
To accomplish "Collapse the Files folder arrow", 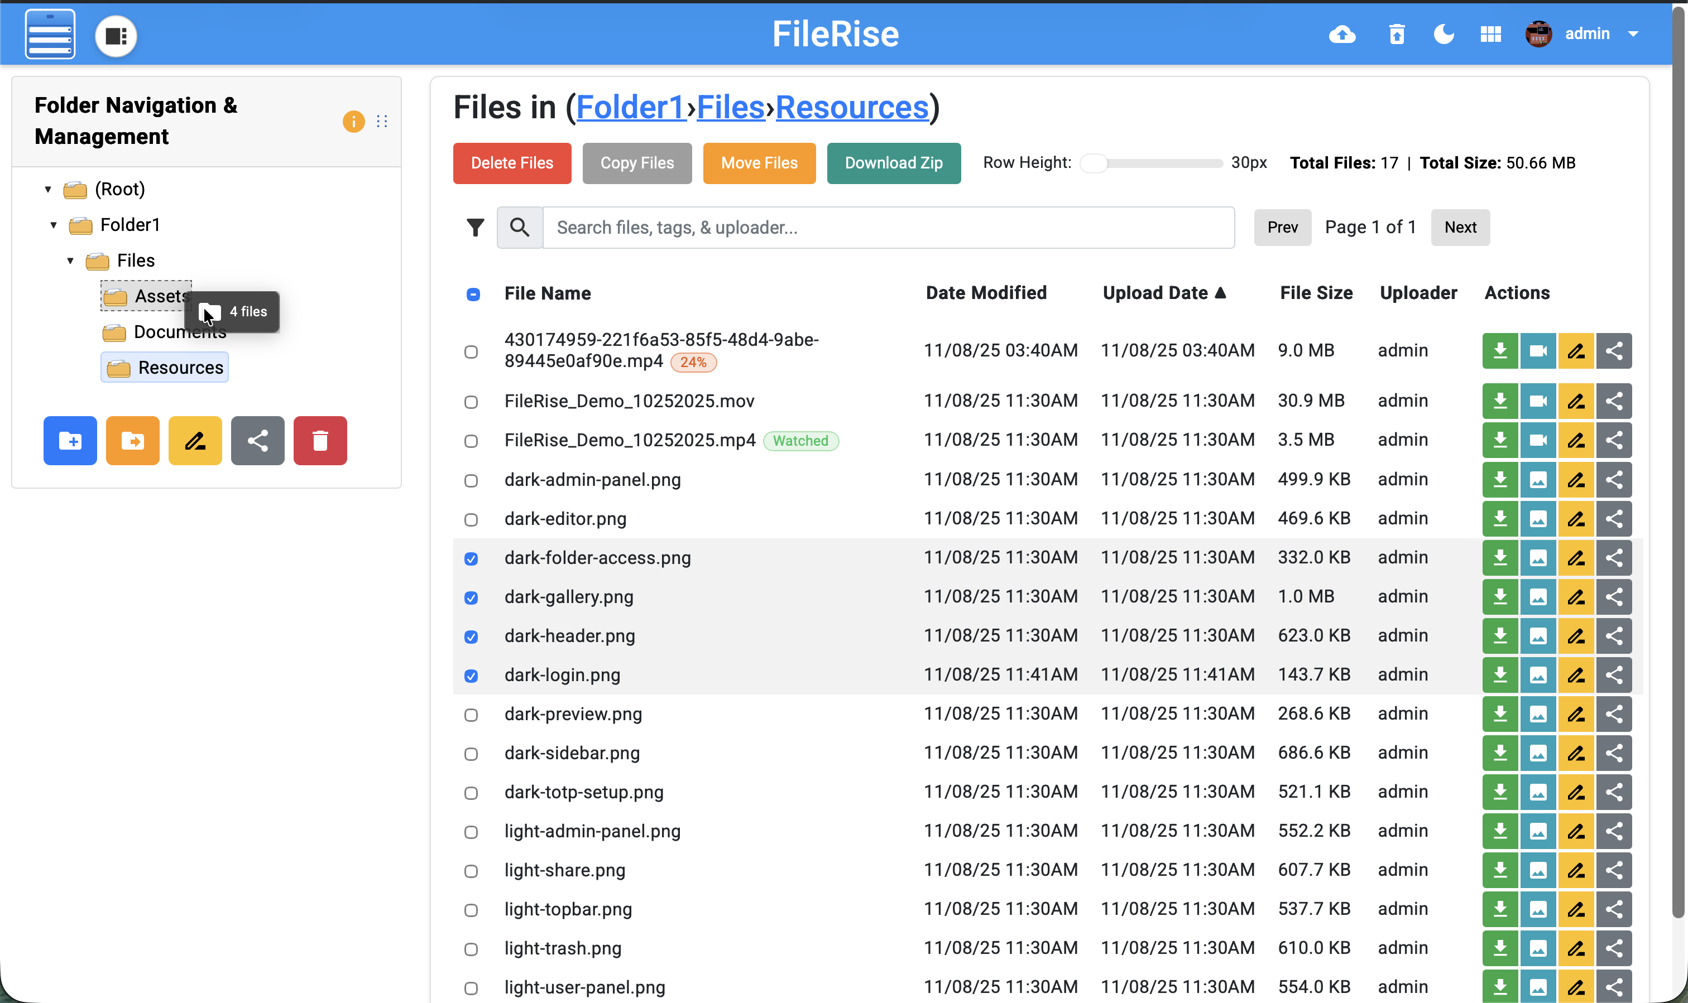I will point(70,261).
